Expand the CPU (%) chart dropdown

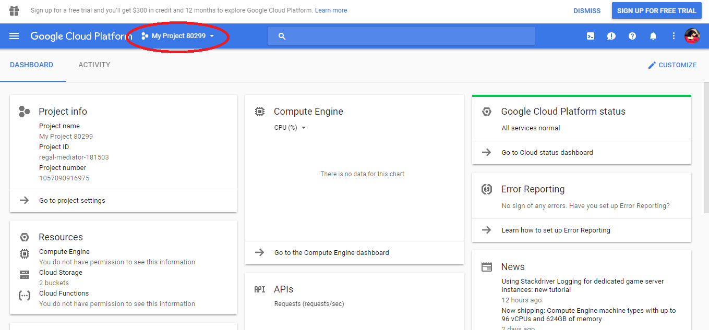290,128
